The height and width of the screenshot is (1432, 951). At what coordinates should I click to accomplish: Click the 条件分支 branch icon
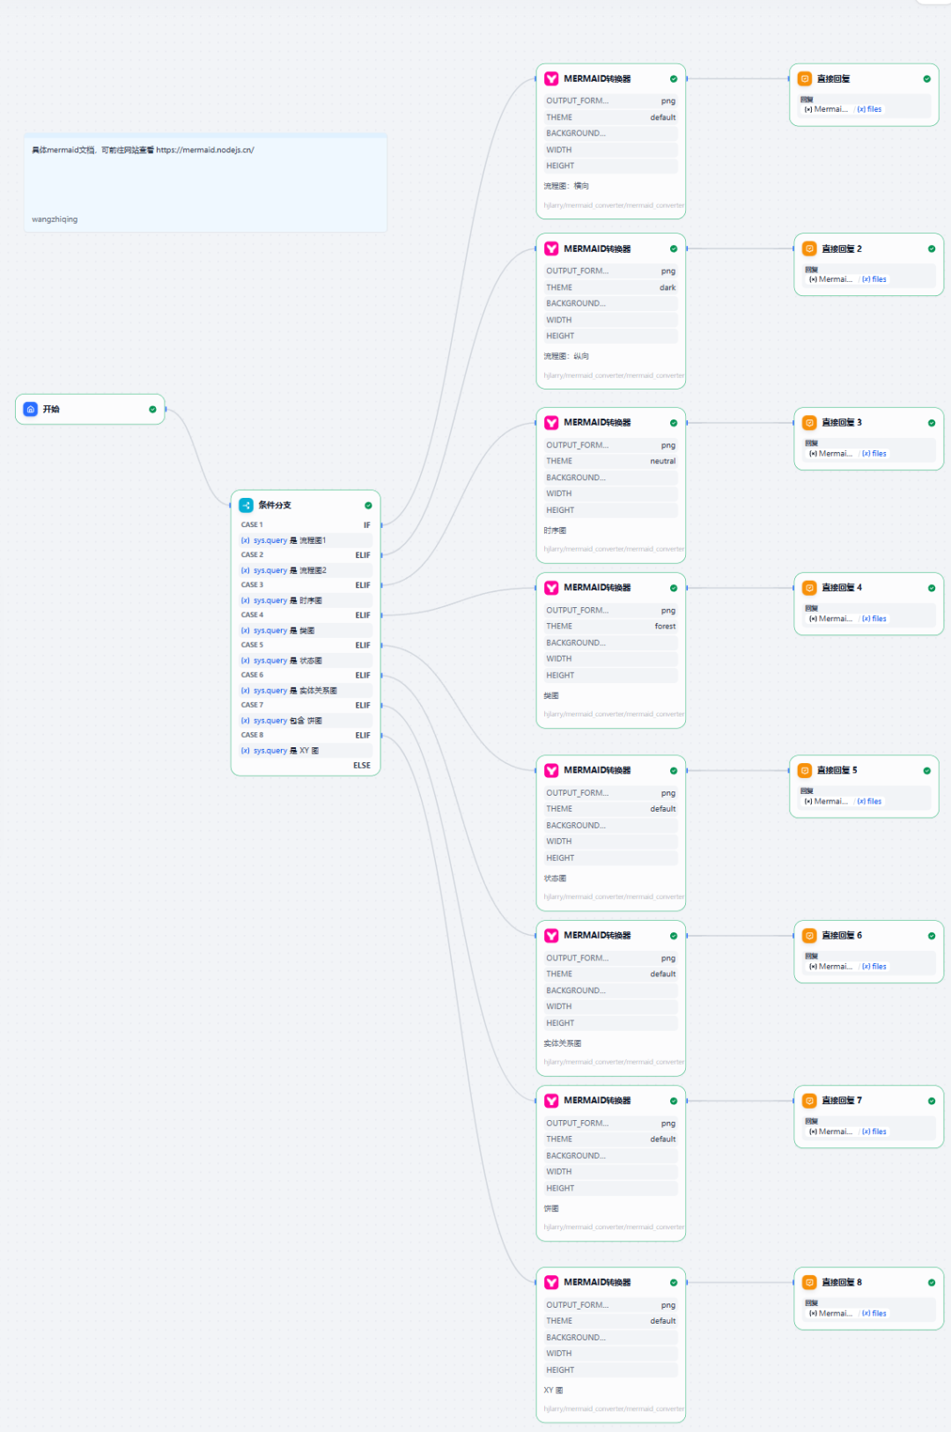(x=246, y=505)
